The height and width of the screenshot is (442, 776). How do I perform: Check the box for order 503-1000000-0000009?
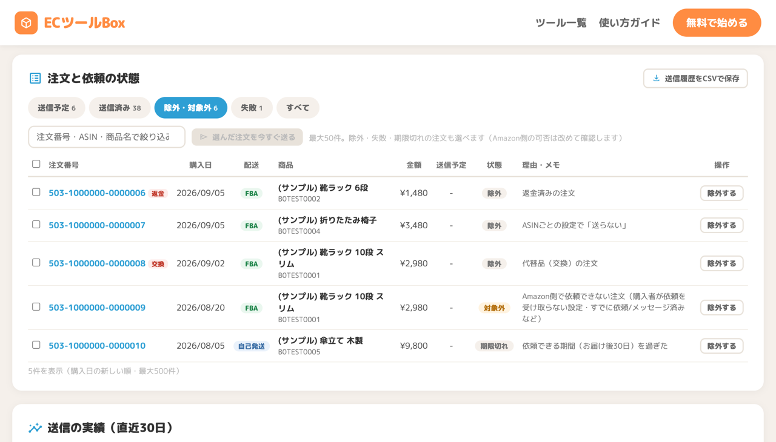pyautogui.click(x=36, y=306)
